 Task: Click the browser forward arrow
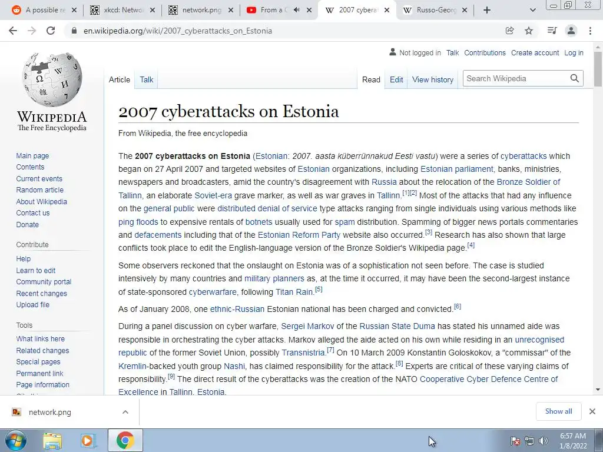click(x=32, y=31)
